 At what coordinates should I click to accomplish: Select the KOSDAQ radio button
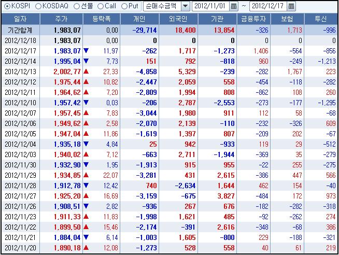coord(38,6)
